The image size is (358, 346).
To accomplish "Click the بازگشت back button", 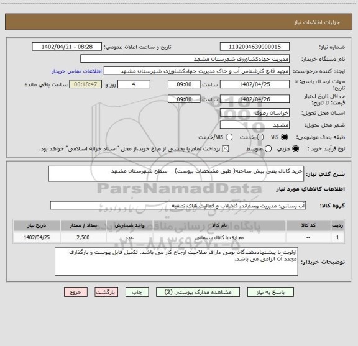I will tap(106, 292).
